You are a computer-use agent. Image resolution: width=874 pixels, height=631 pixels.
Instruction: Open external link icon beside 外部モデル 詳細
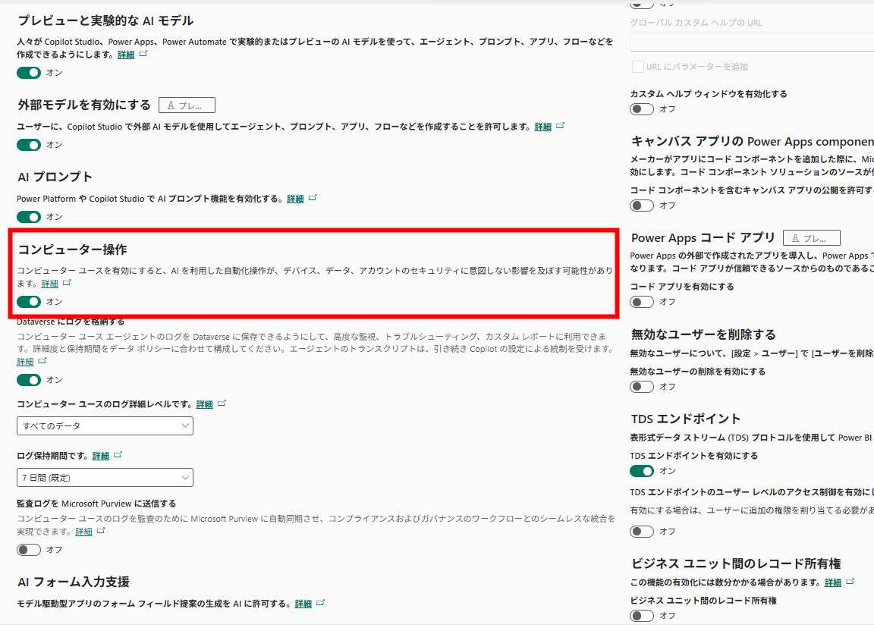(x=560, y=126)
